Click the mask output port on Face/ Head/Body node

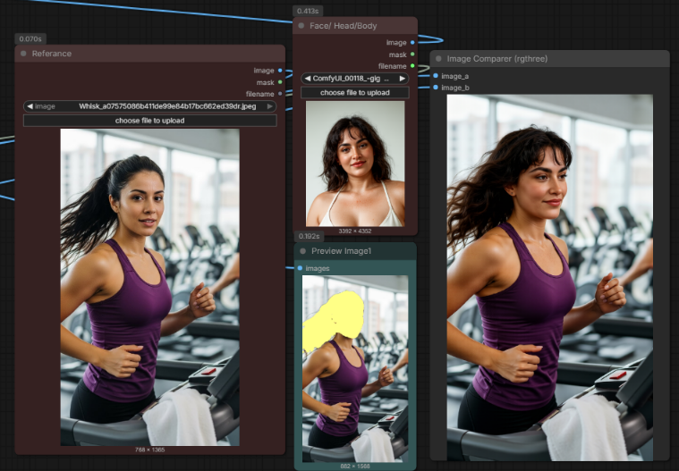point(412,54)
